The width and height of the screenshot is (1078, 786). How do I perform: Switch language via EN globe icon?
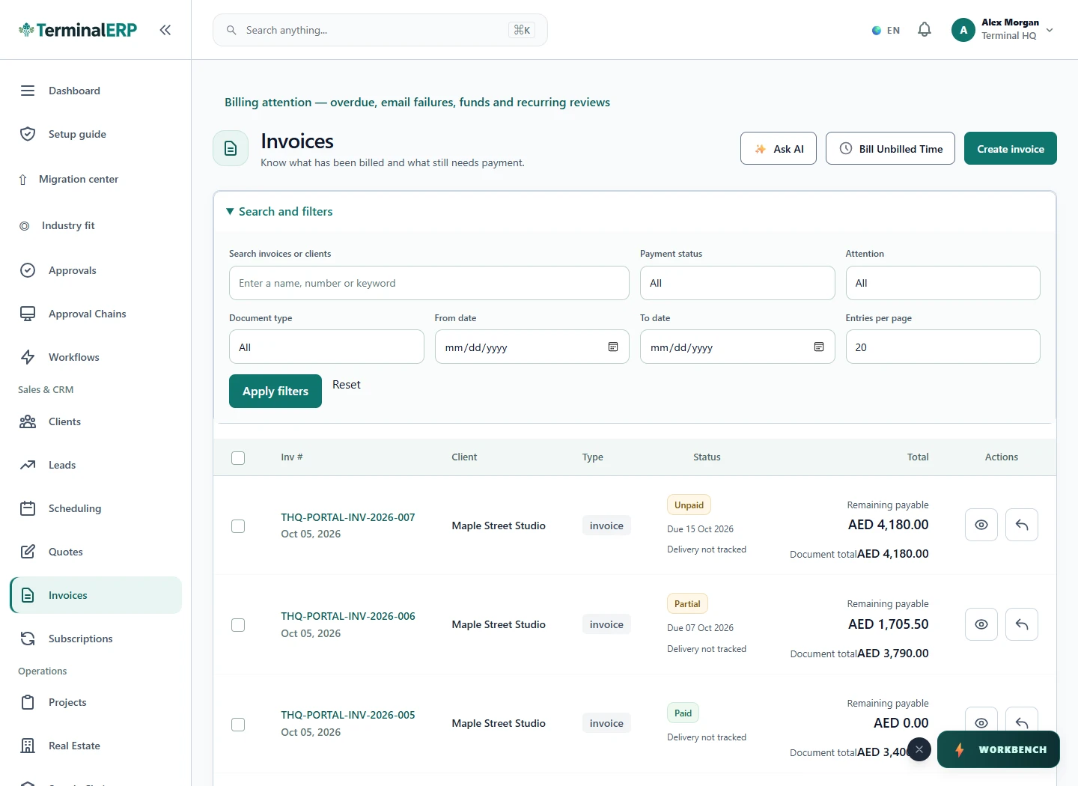(886, 31)
